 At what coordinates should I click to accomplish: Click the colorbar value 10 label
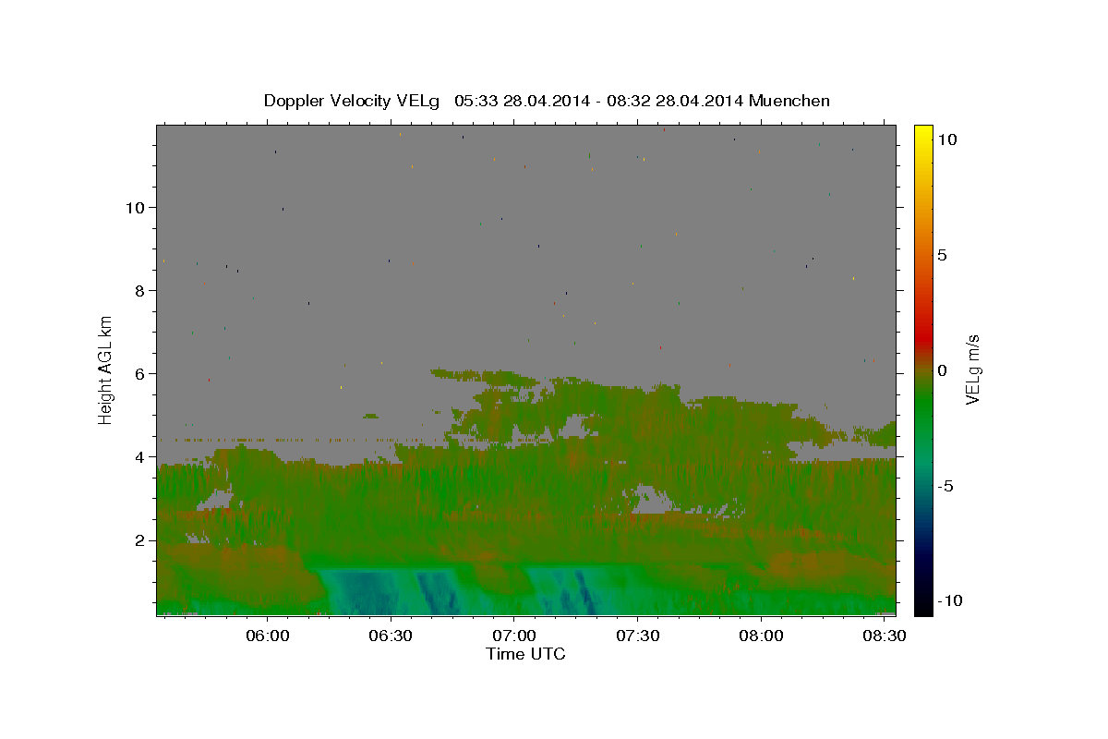tap(946, 139)
